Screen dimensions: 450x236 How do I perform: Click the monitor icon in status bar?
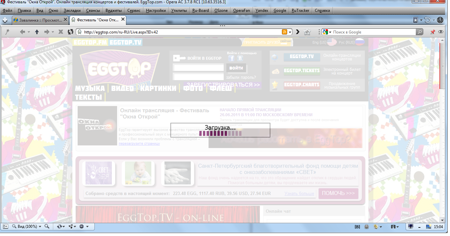tap(411, 226)
